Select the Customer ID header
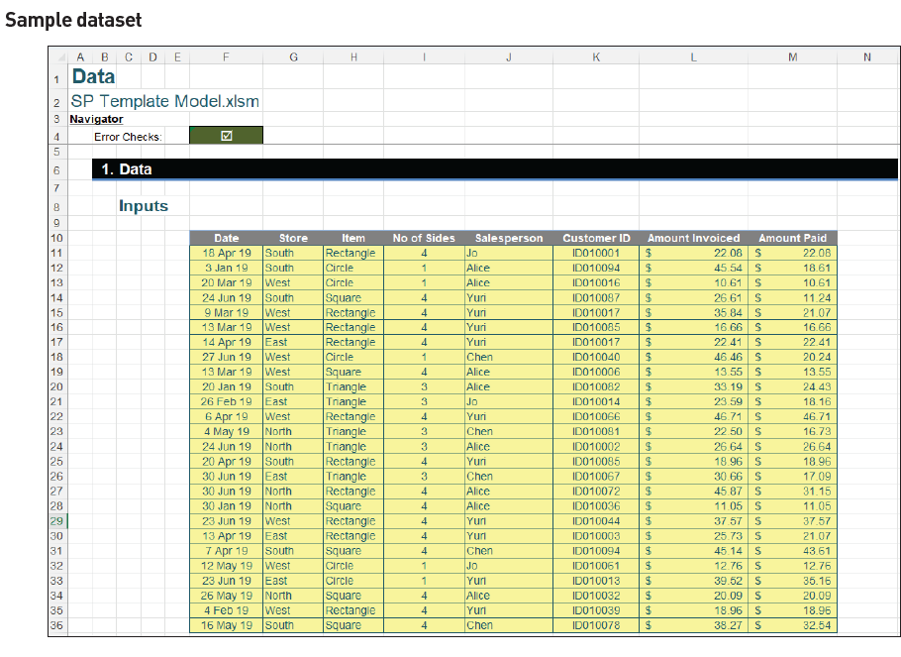This screenshot has height=657, width=901. 596,238
